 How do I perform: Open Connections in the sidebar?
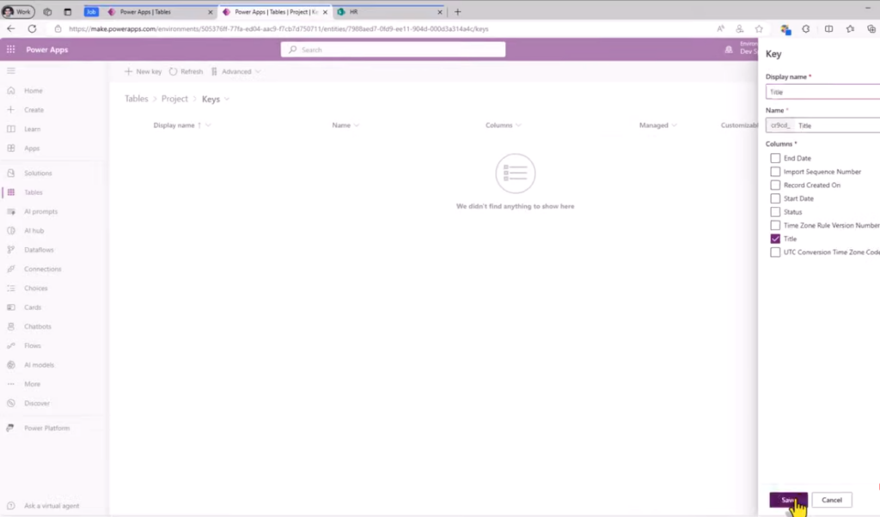tap(42, 269)
